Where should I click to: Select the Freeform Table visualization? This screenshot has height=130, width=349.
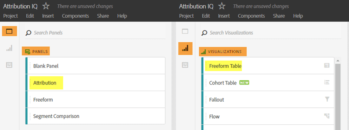(x=225, y=66)
